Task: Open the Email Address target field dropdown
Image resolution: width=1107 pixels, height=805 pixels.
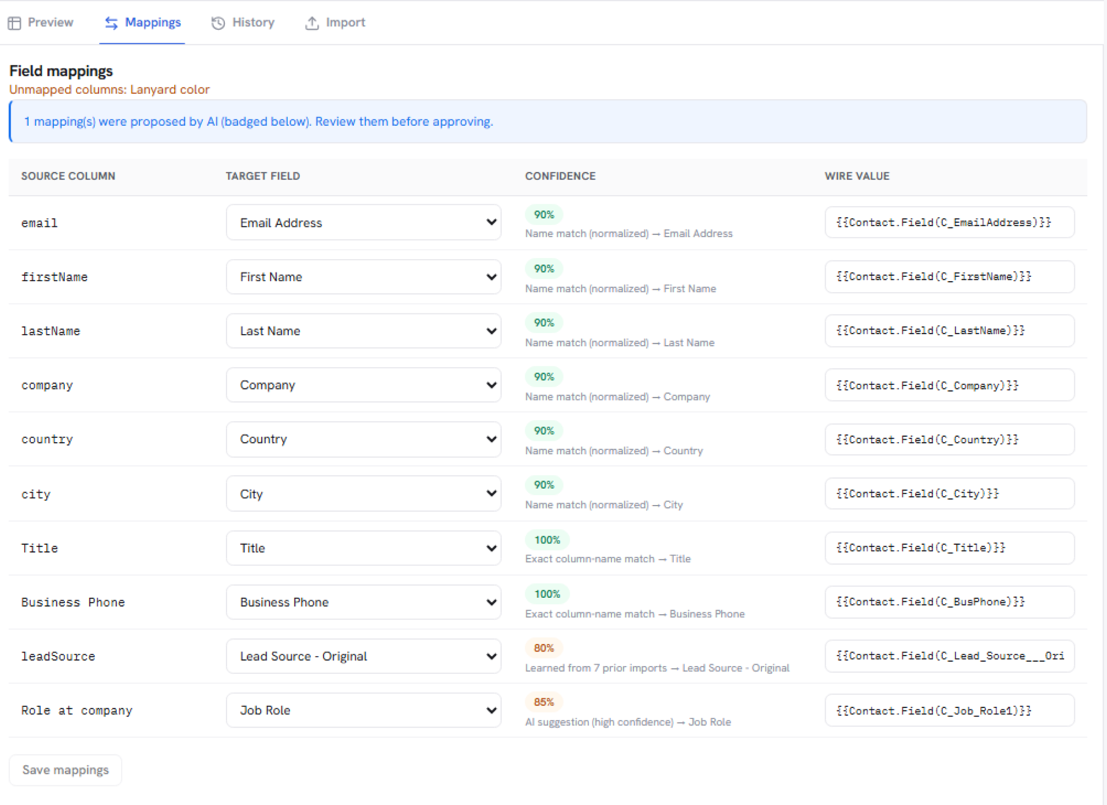Action: click(363, 222)
